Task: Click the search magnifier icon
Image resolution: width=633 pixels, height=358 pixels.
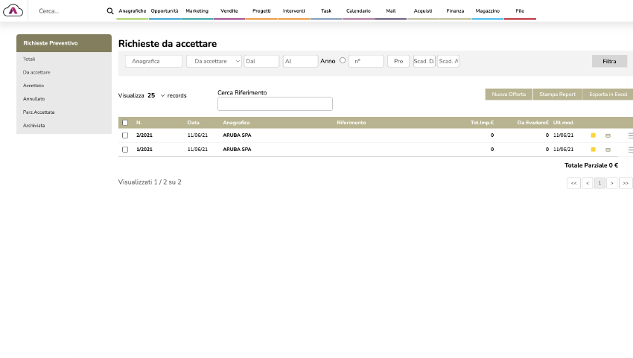Action: pos(110,11)
